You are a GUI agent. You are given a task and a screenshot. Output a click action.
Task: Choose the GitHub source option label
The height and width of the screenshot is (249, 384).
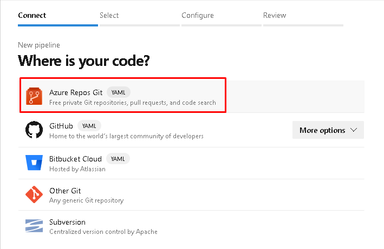click(x=61, y=126)
